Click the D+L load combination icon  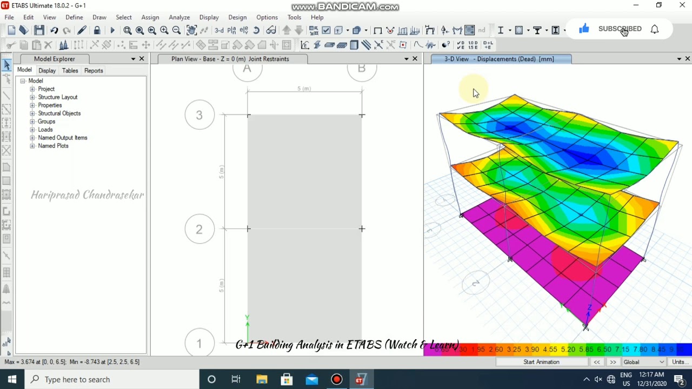point(488,45)
